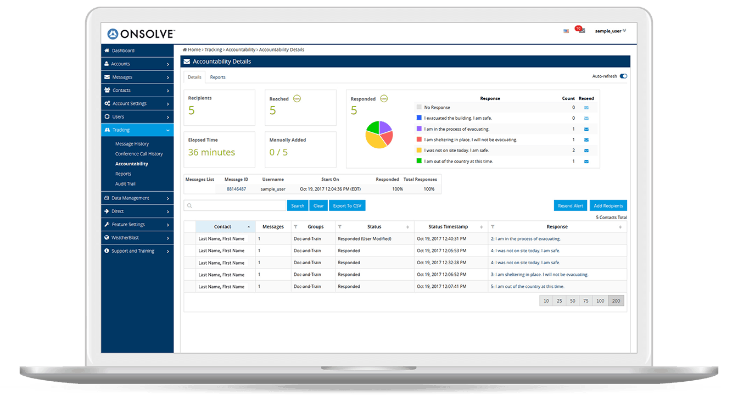The height and width of the screenshot is (401, 738).
Task: Go to the Dashboard sidebar item
Action: tap(137, 51)
